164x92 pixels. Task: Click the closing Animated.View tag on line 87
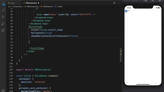pos(38,24)
